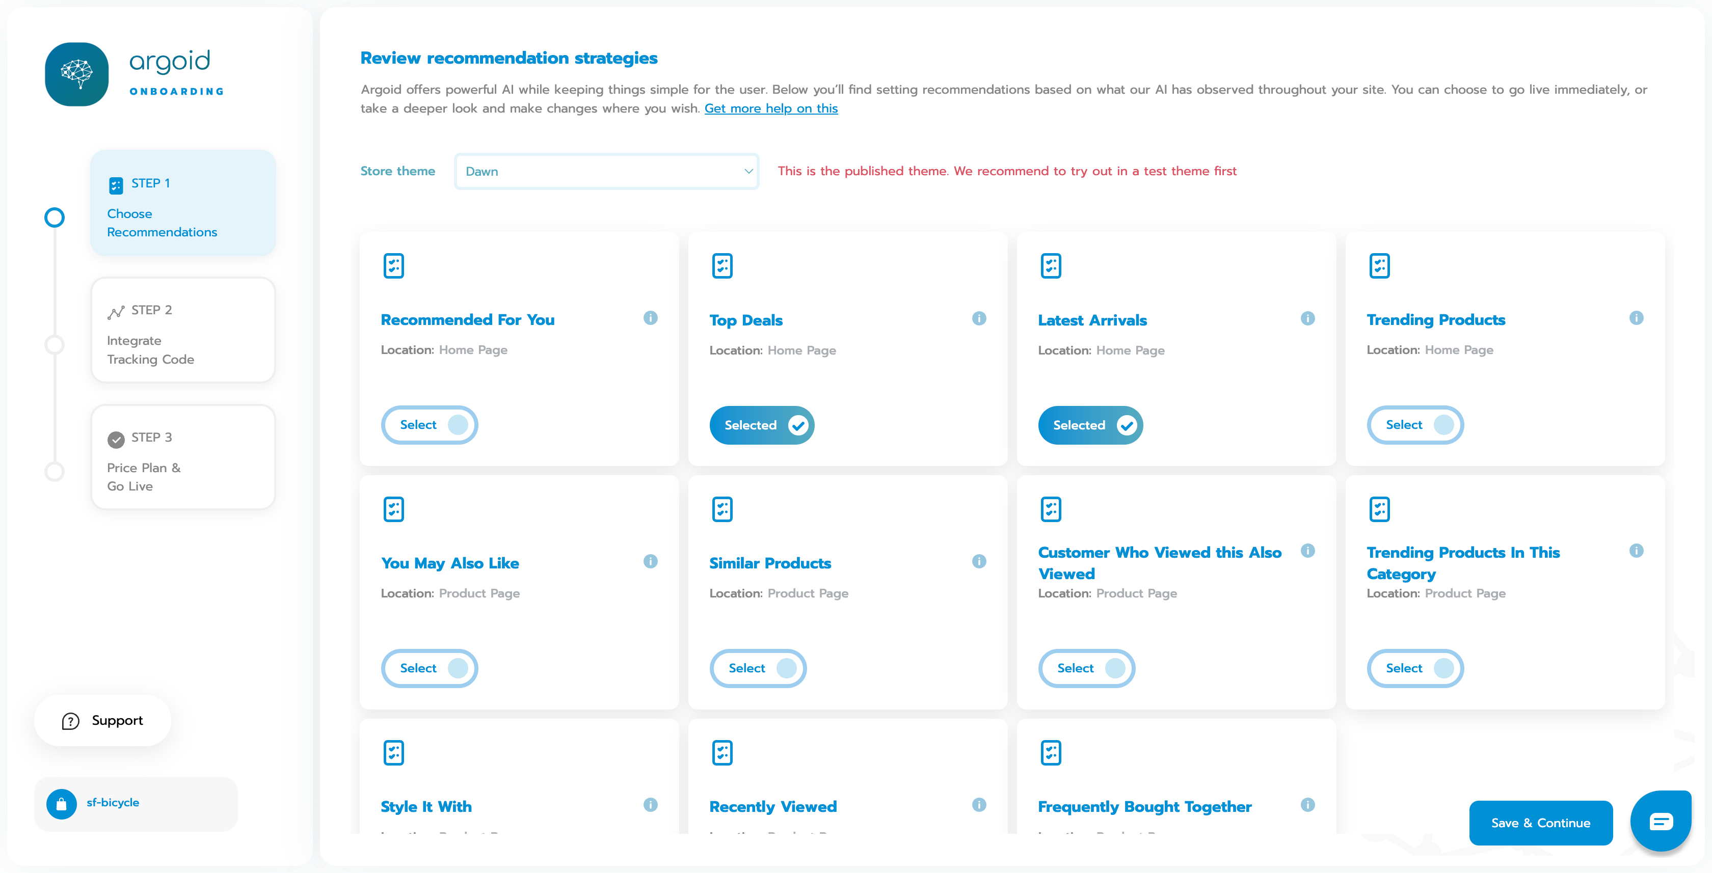Click info icon next to Latest Arrivals
This screenshot has width=1712, height=873.
[x=1307, y=318]
